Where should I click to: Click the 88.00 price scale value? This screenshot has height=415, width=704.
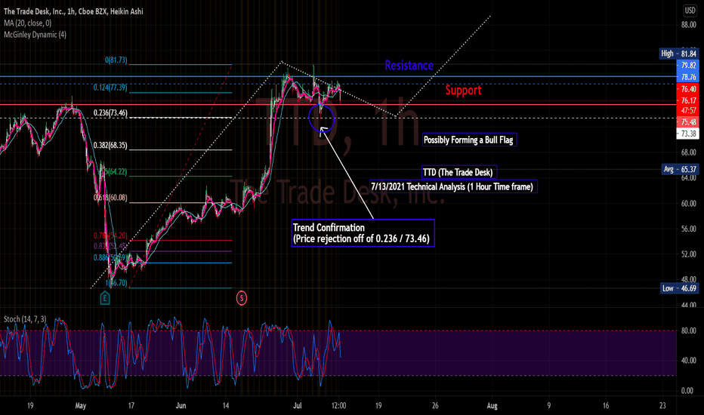pos(688,25)
